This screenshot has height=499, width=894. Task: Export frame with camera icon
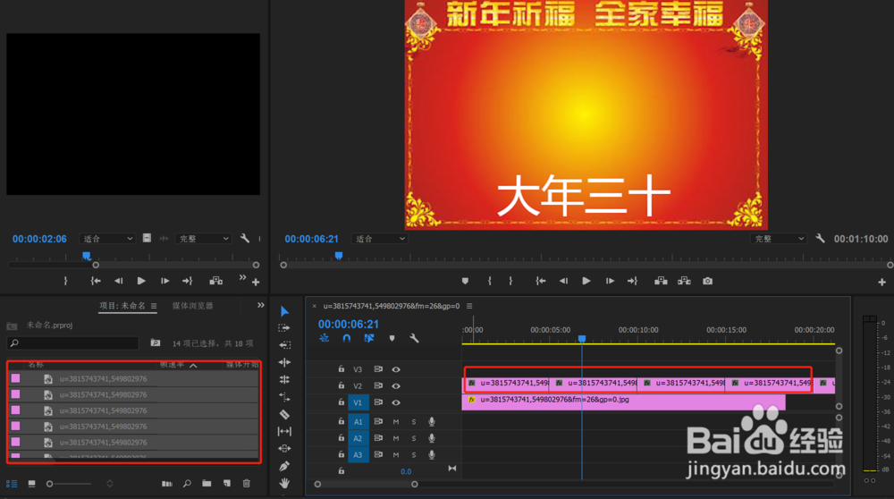click(x=707, y=281)
